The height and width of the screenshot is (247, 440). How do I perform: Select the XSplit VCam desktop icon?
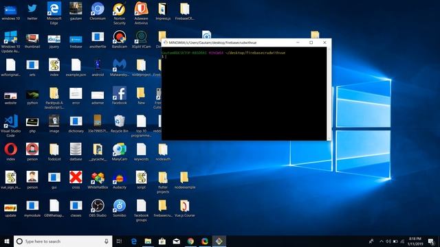(141, 40)
